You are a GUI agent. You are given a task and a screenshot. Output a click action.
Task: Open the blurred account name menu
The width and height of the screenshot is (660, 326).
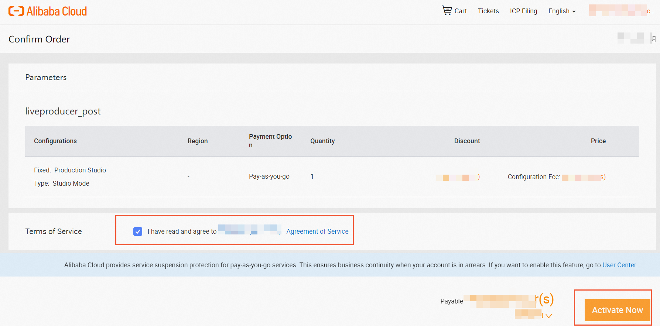tap(620, 11)
